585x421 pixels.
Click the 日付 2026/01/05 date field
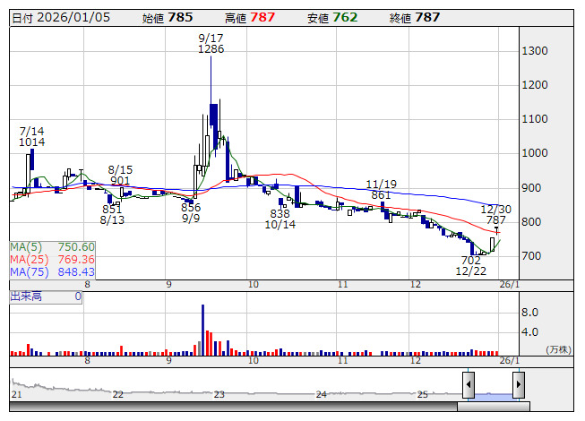60,18
